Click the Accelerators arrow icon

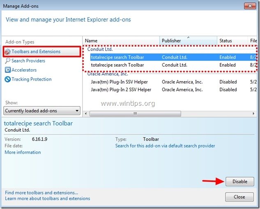point(8,70)
